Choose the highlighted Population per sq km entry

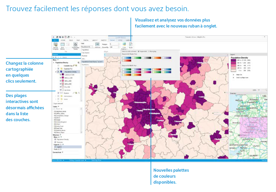pyautogui.click(x=92, y=62)
